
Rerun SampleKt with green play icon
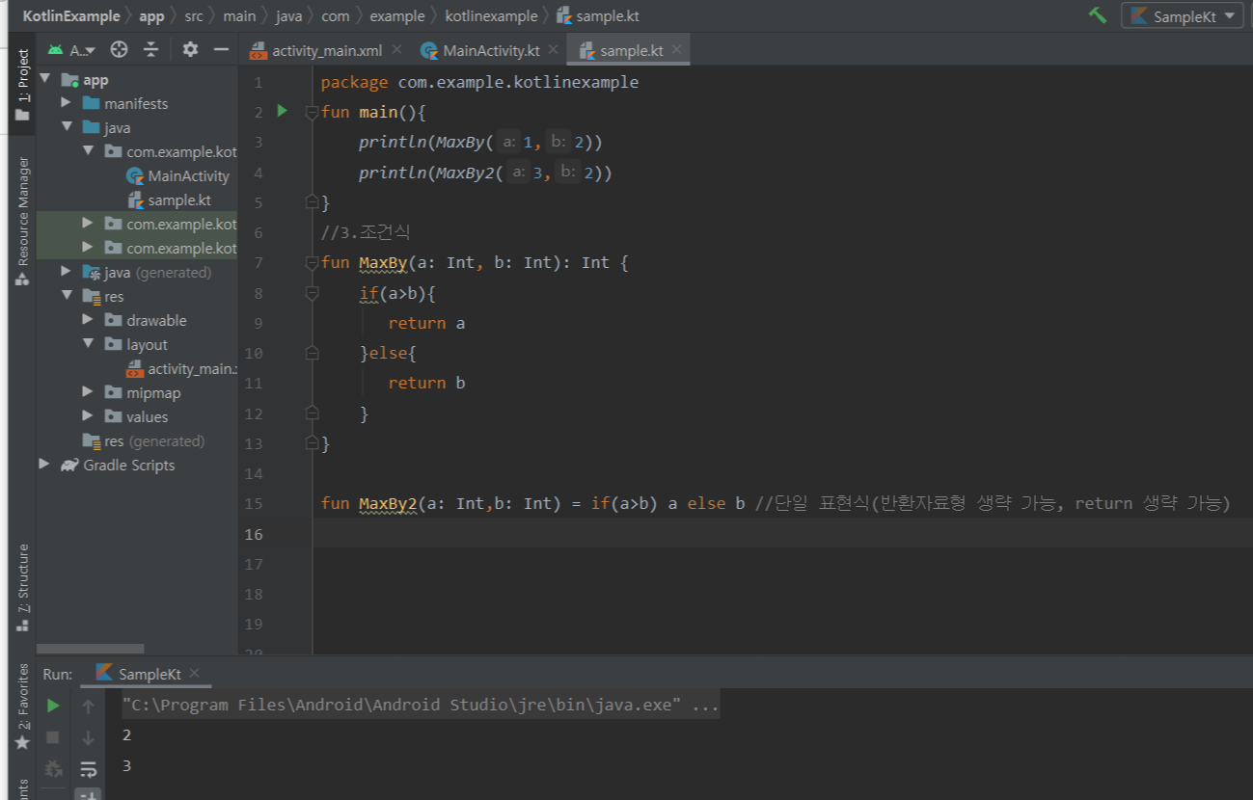[x=53, y=706]
